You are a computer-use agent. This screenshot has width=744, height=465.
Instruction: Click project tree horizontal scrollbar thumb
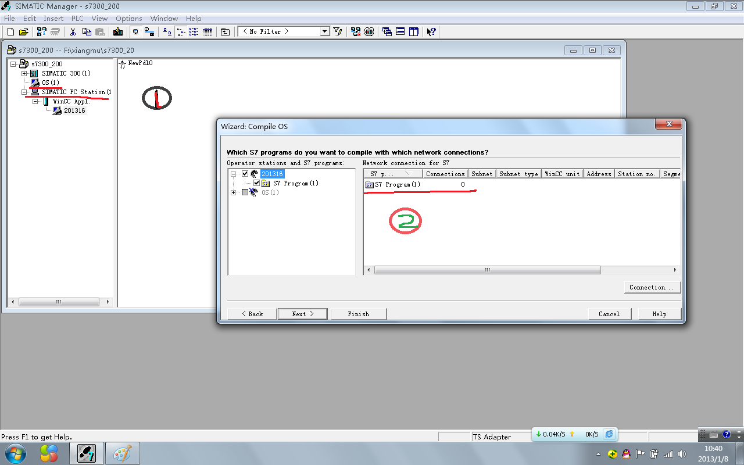pyautogui.click(x=58, y=302)
